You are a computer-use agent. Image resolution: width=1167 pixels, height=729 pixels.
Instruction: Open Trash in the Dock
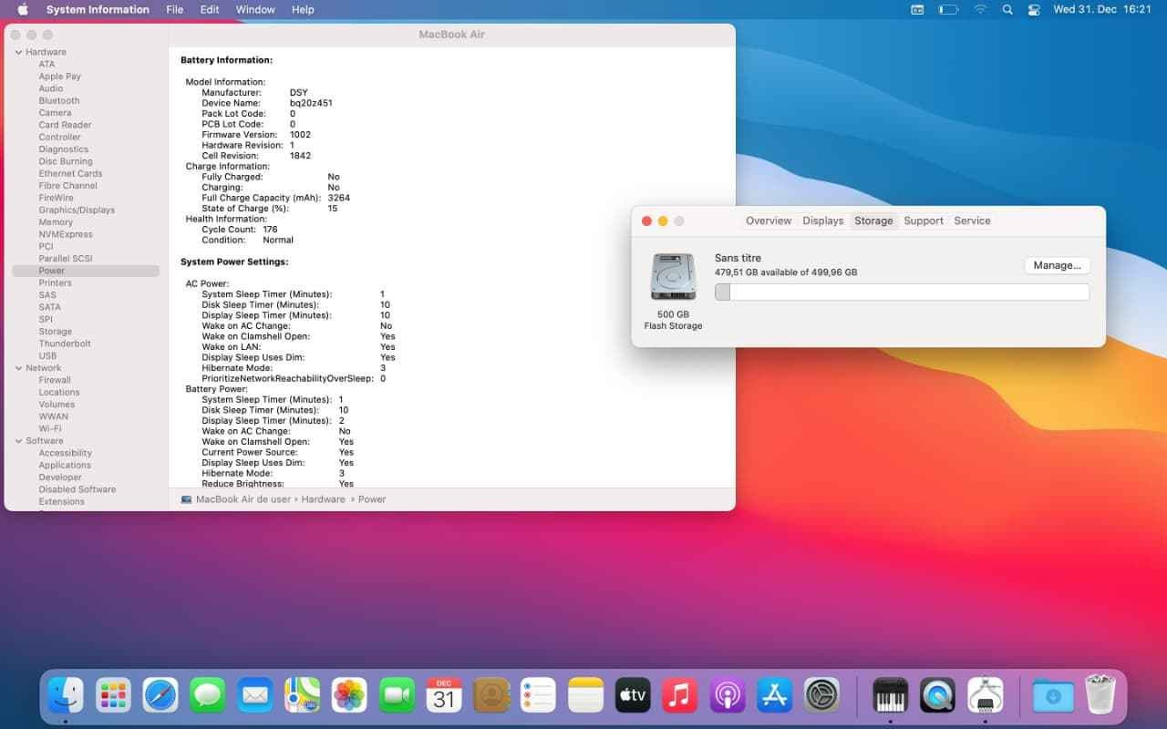click(1100, 696)
